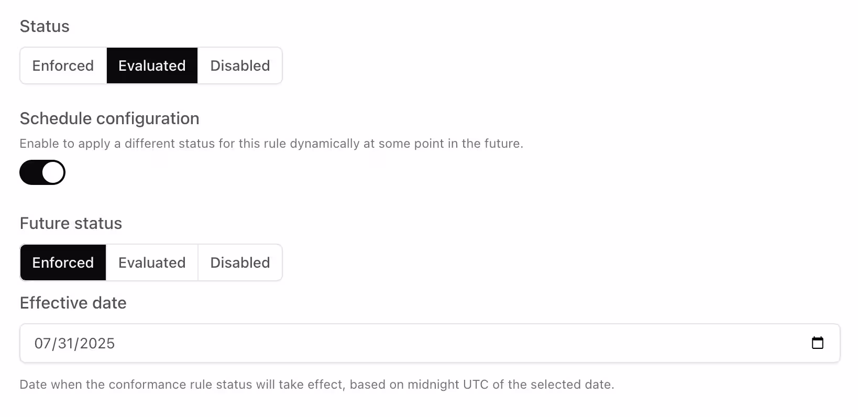Select Enforced in the Status selector
This screenshot has height=417, width=858.
62,65
